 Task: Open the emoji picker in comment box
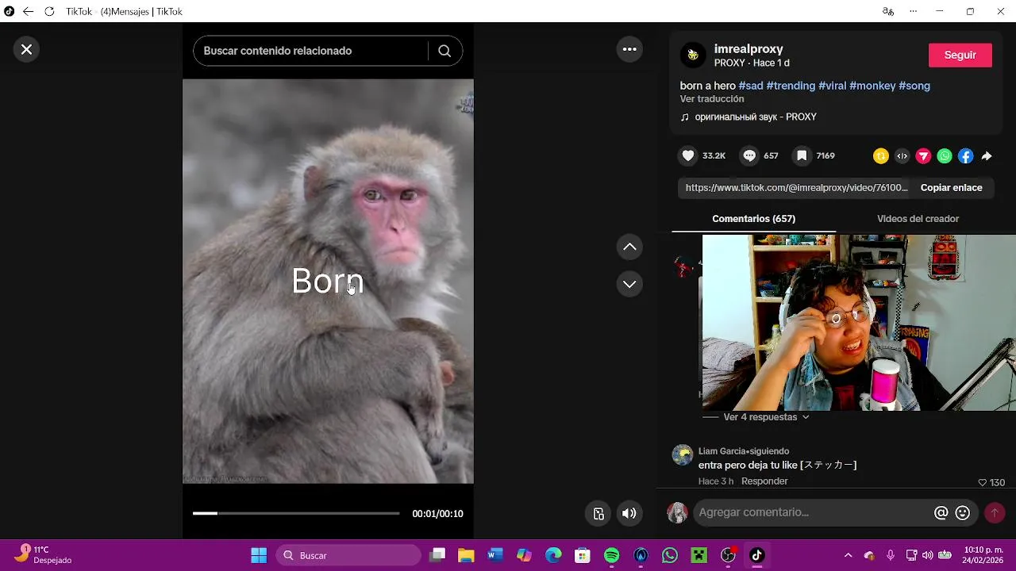(x=963, y=513)
